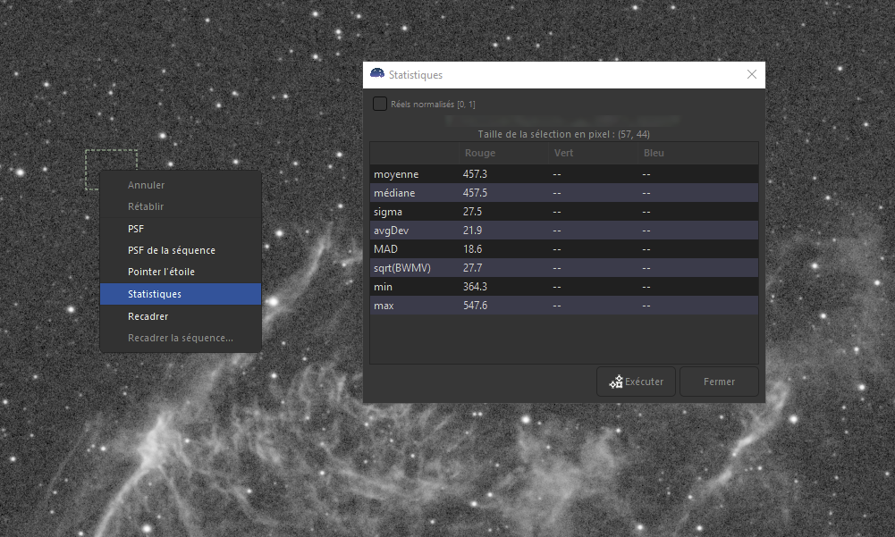Close the Statistiques dialog window
This screenshot has height=537, width=895.
752,74
